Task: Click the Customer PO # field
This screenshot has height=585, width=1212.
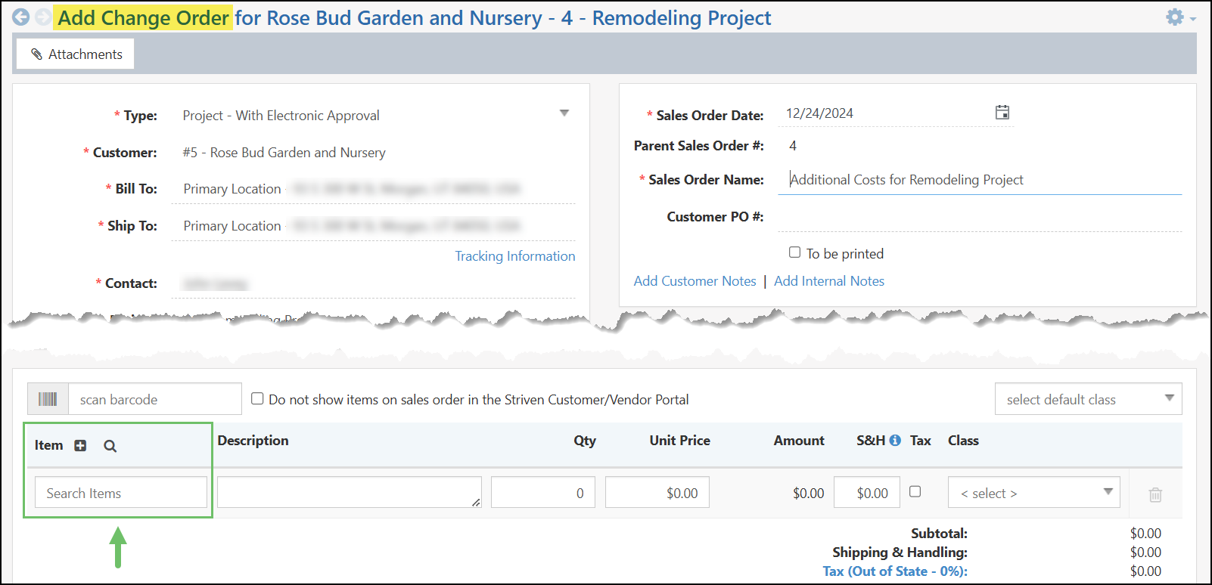Action: click(980, 217)
